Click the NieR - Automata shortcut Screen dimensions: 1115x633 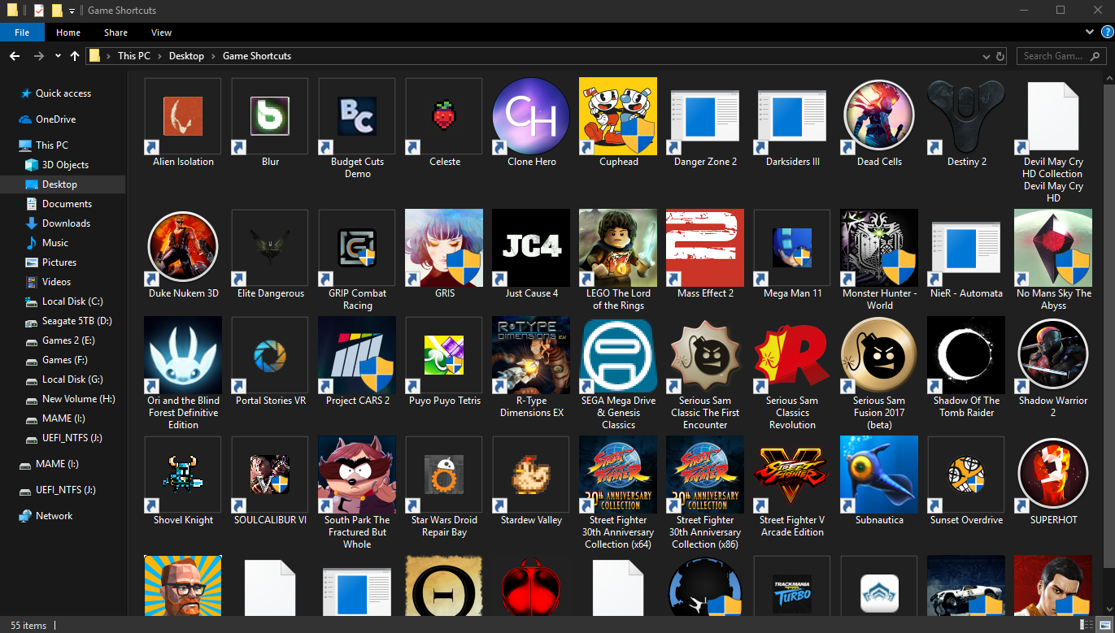(x=966, y=248)
